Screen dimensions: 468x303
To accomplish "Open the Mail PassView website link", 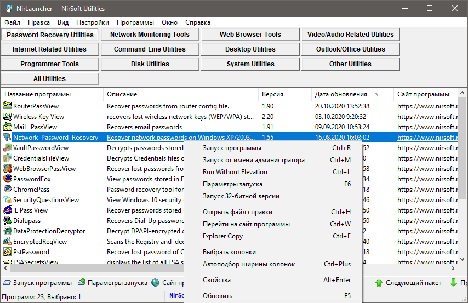I will point(427,127).
